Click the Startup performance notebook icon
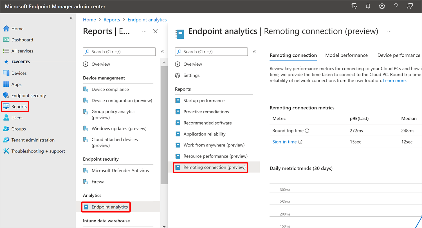 tap(178, 101)
